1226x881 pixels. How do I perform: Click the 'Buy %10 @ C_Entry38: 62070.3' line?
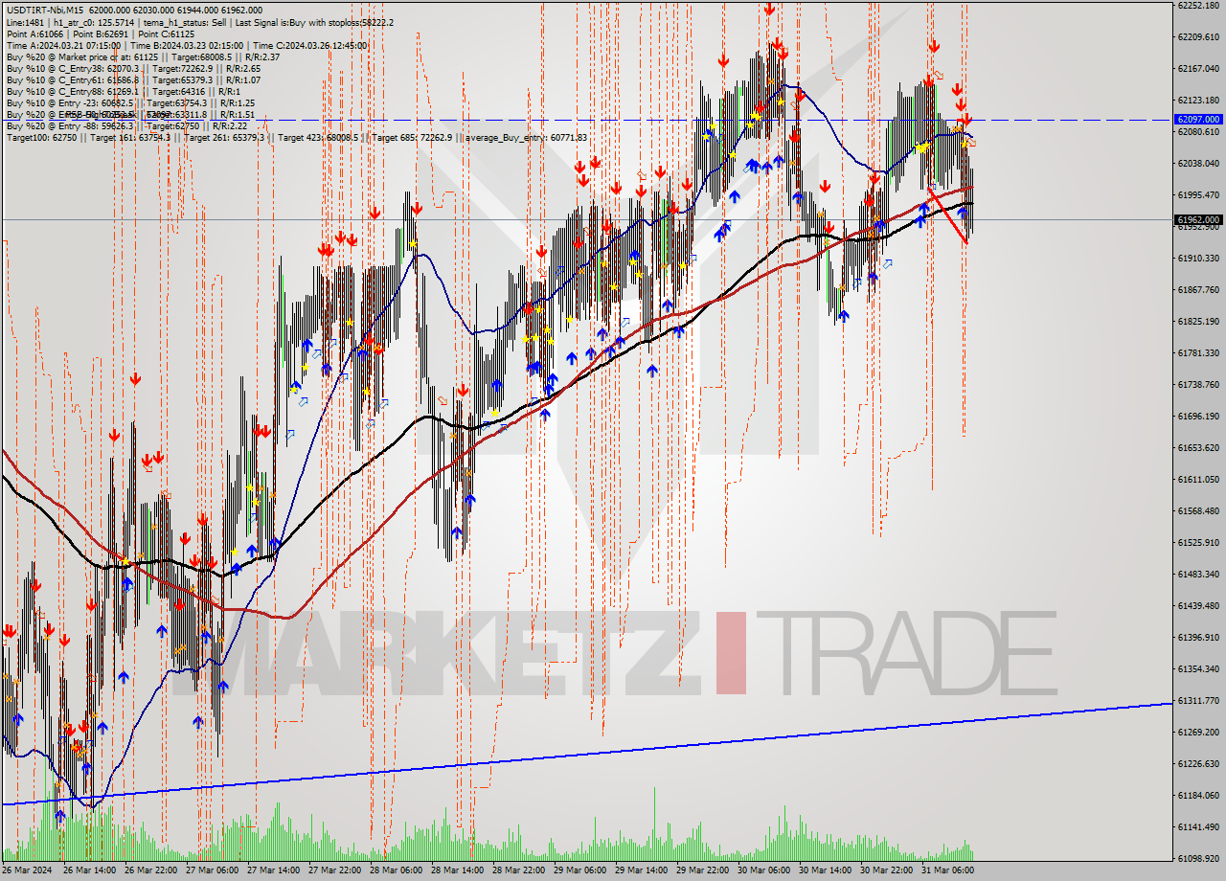coord(133,69)
